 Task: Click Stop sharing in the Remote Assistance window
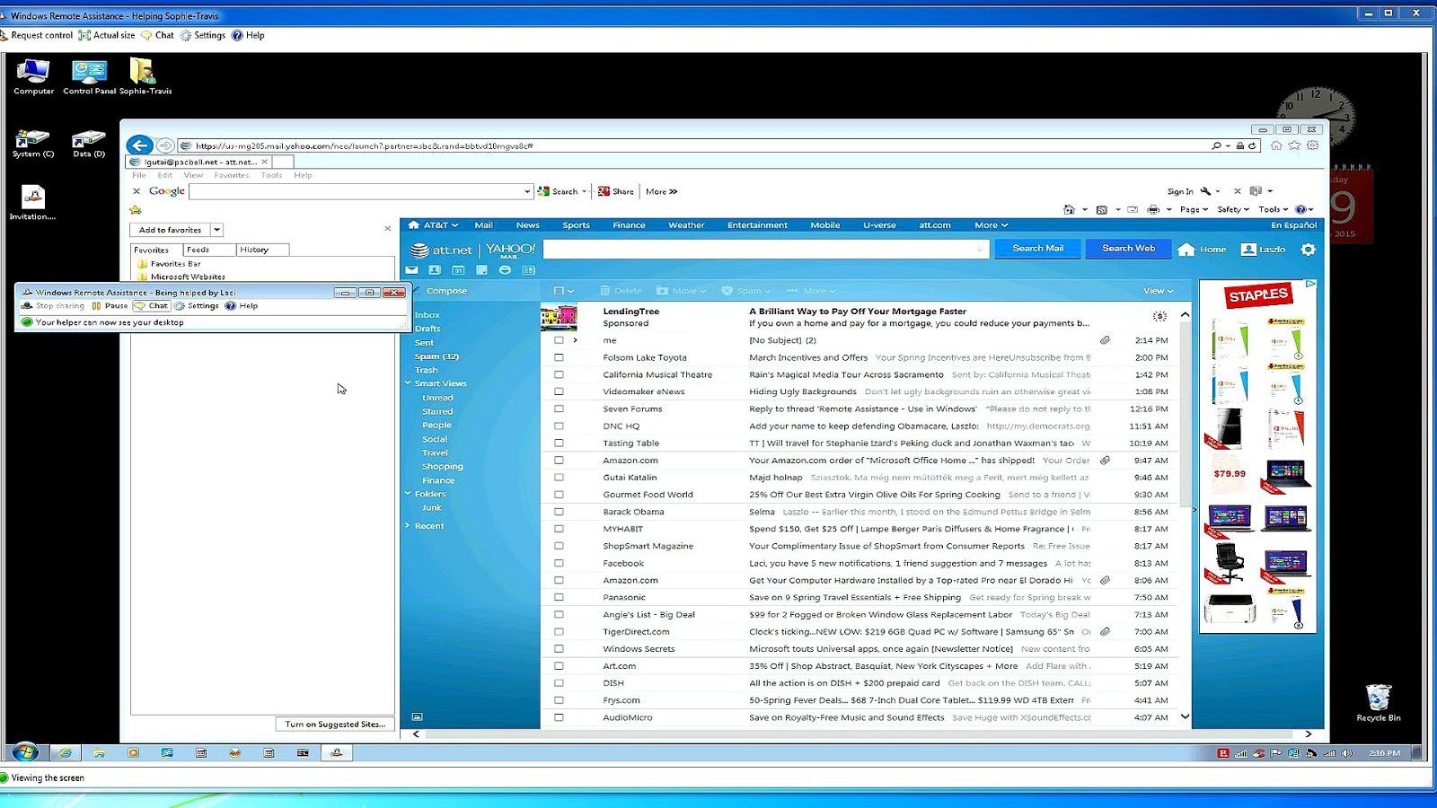[54, 305]
